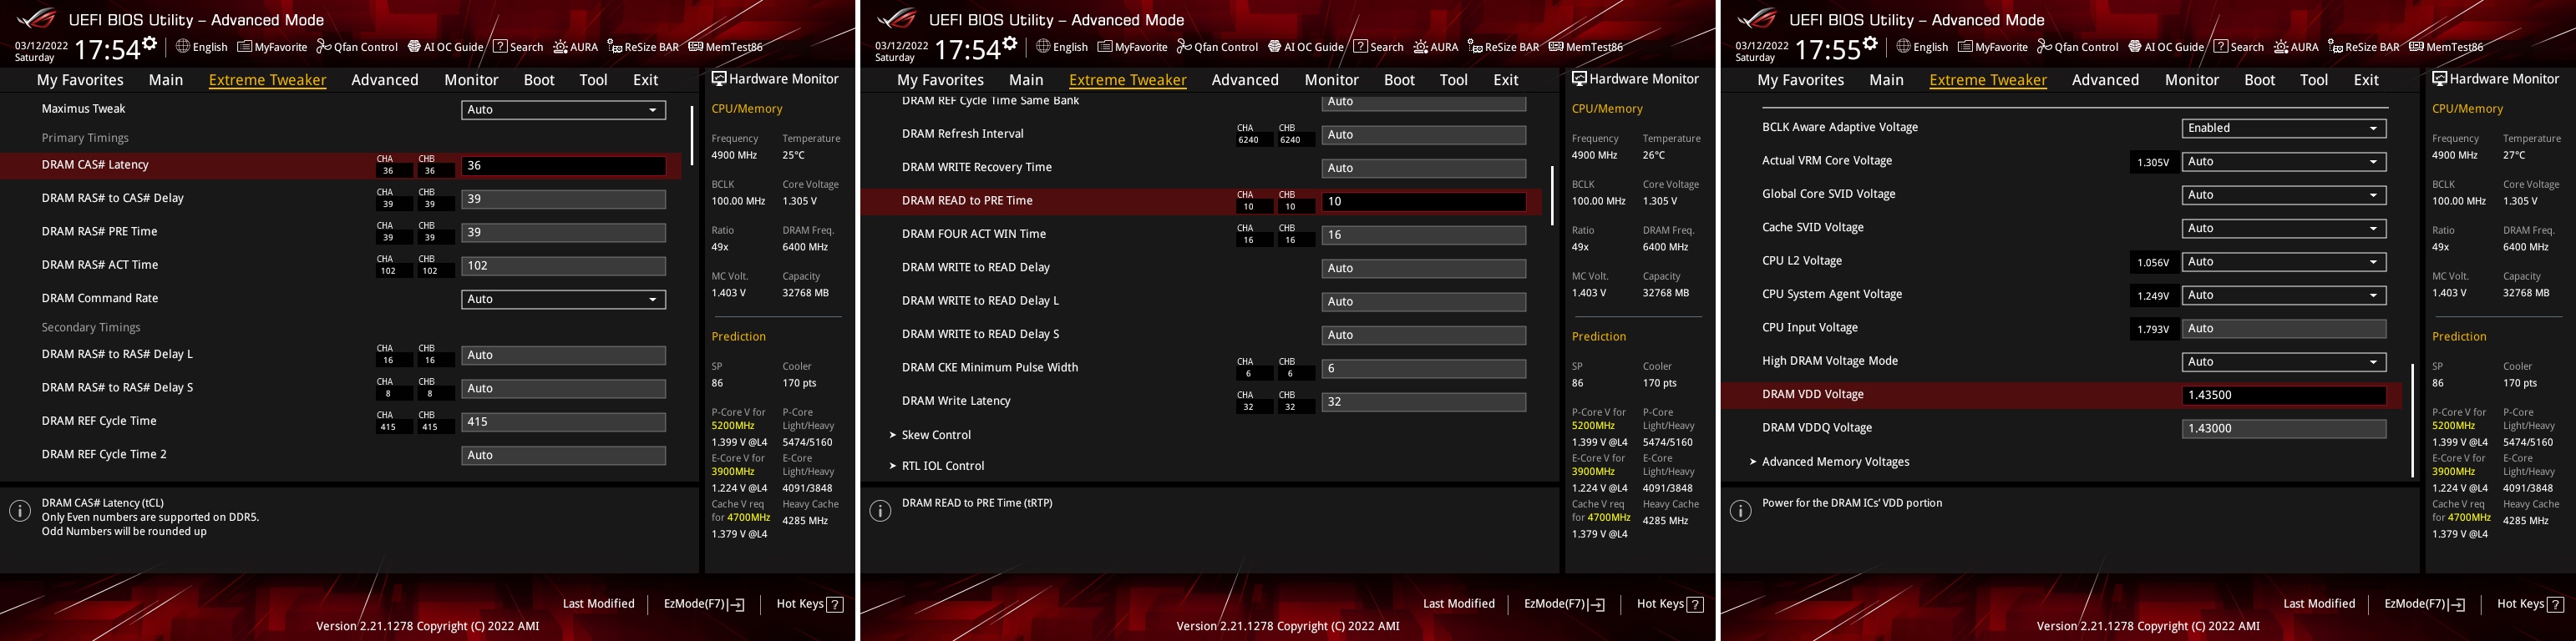
Task: Open AURA lighting settings in left screenshot
Action: [x=576, y=47]
